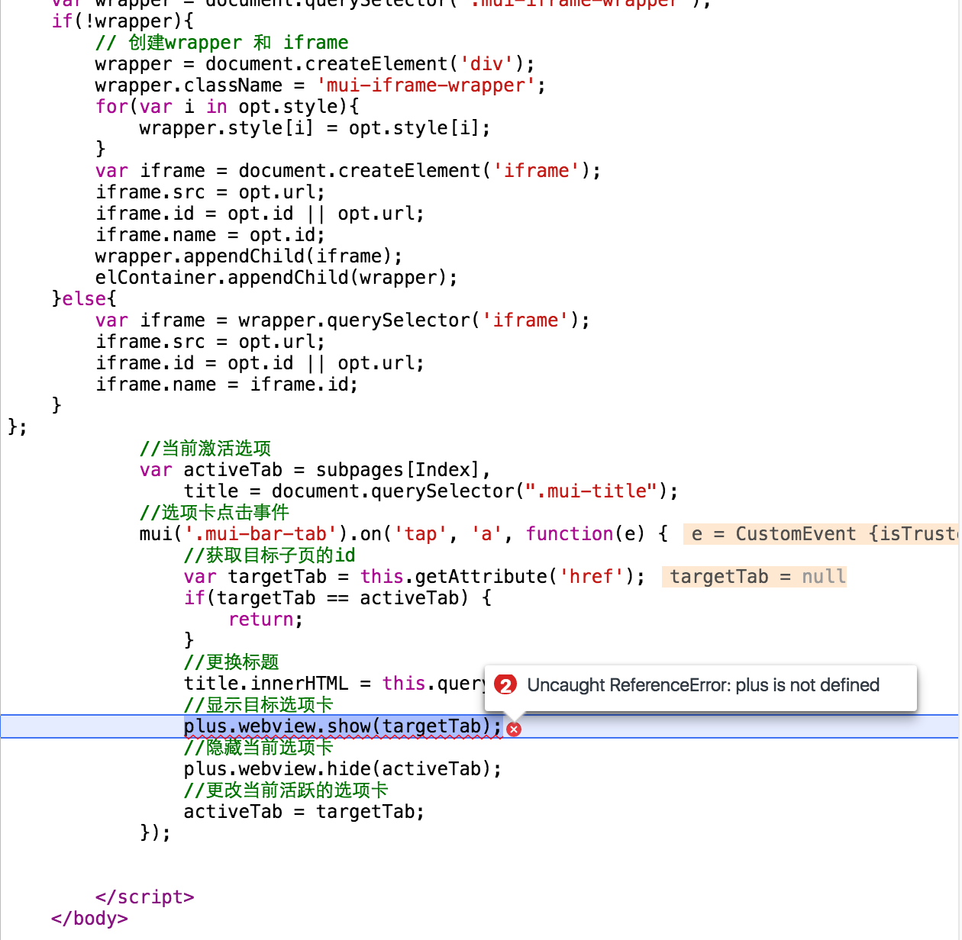Click the line beginning mui('.mui-bar-tab').on('tap'
The image size is (962, 940).
click(404, 534)
